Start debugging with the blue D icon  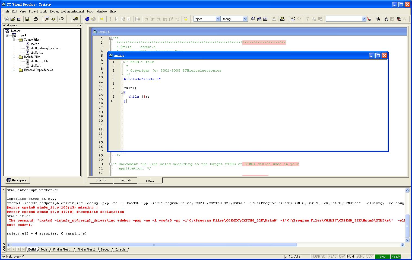pyautogui.click(x=87, y=19)
